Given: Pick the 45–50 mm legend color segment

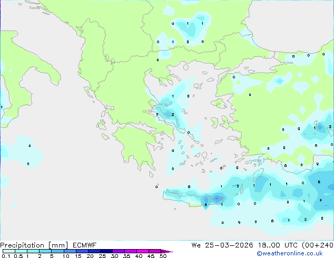Looking at the screenshot, I should coord(155,251).
